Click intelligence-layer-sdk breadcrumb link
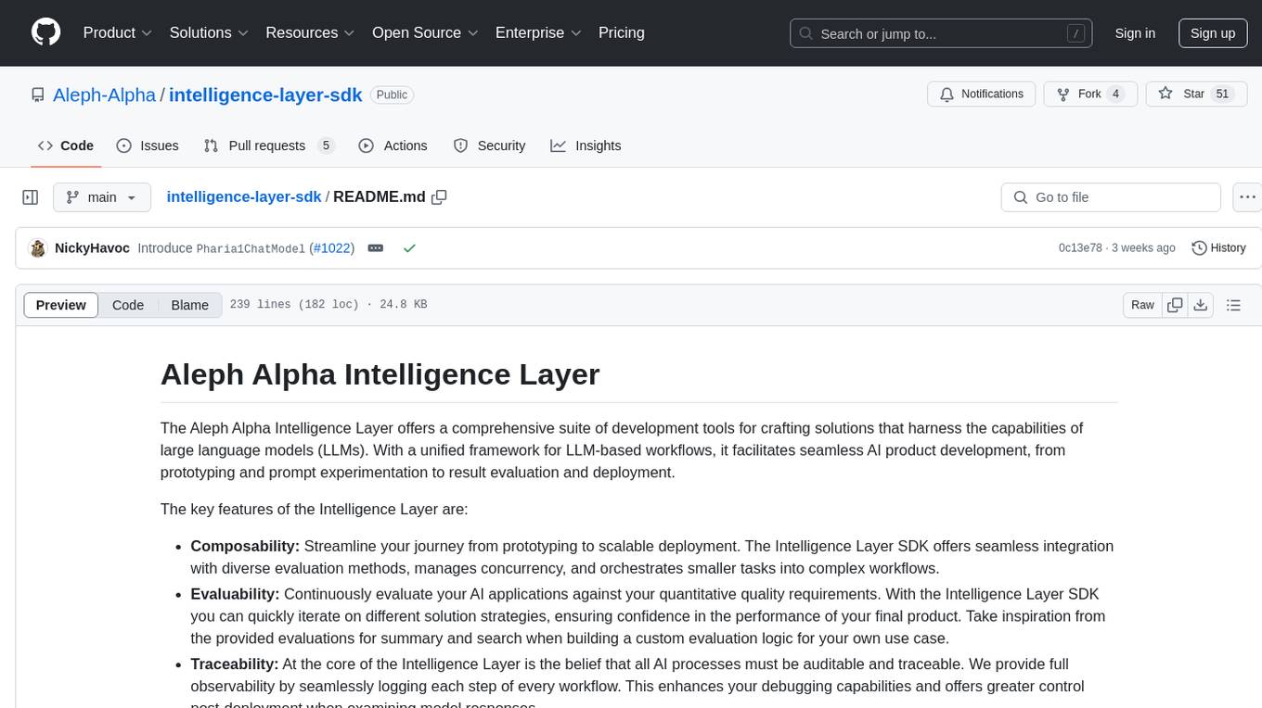 pyautogui.click(x=244, y=197)
